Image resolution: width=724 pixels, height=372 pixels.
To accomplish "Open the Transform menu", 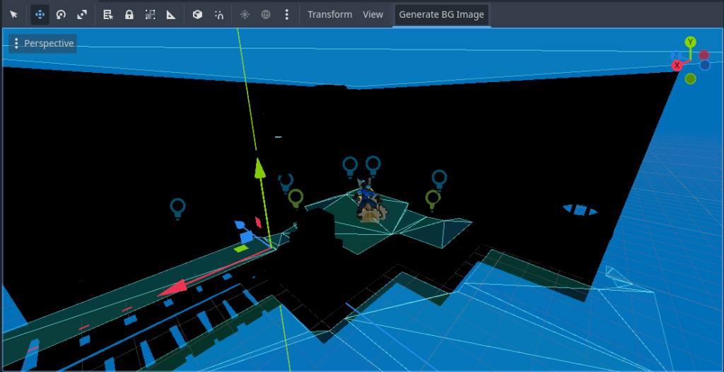I will coord(329,14).
